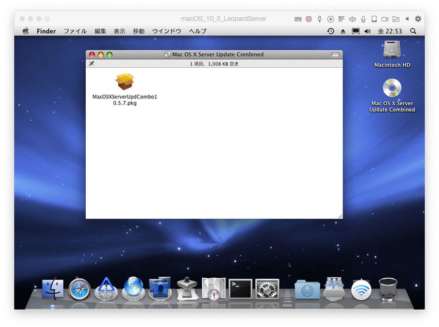Click the display menu bar icon
439x327 pixels.
click(x=355, y=31)
